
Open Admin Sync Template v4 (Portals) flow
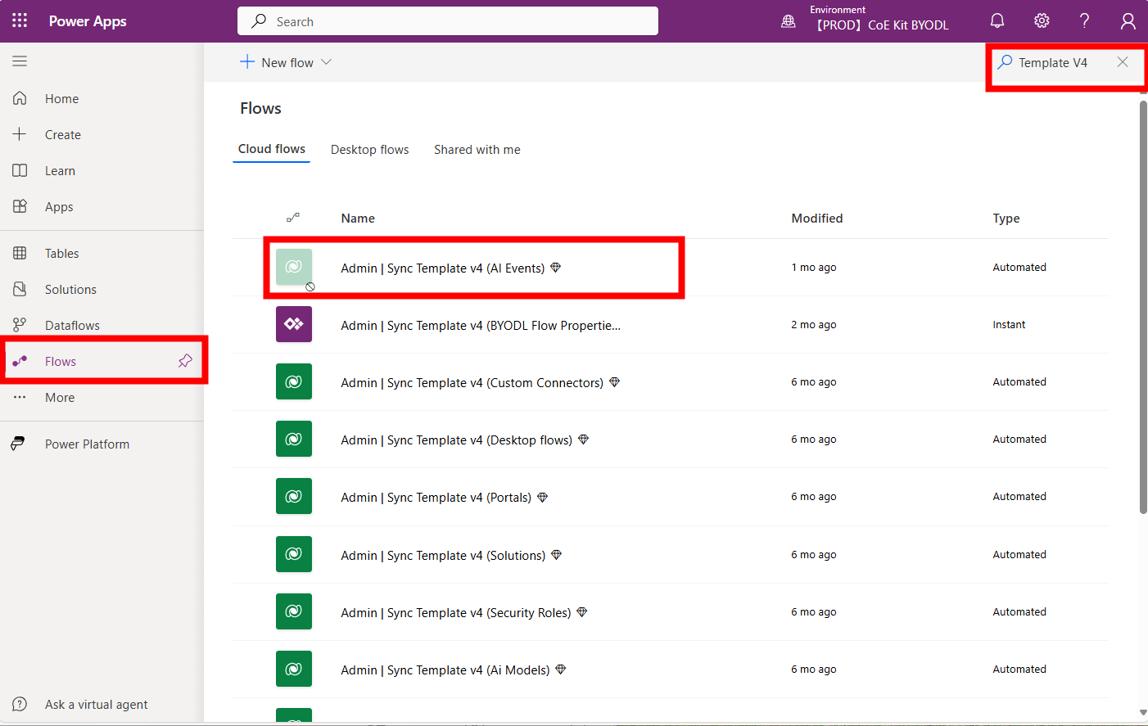[x=436, y=497]
